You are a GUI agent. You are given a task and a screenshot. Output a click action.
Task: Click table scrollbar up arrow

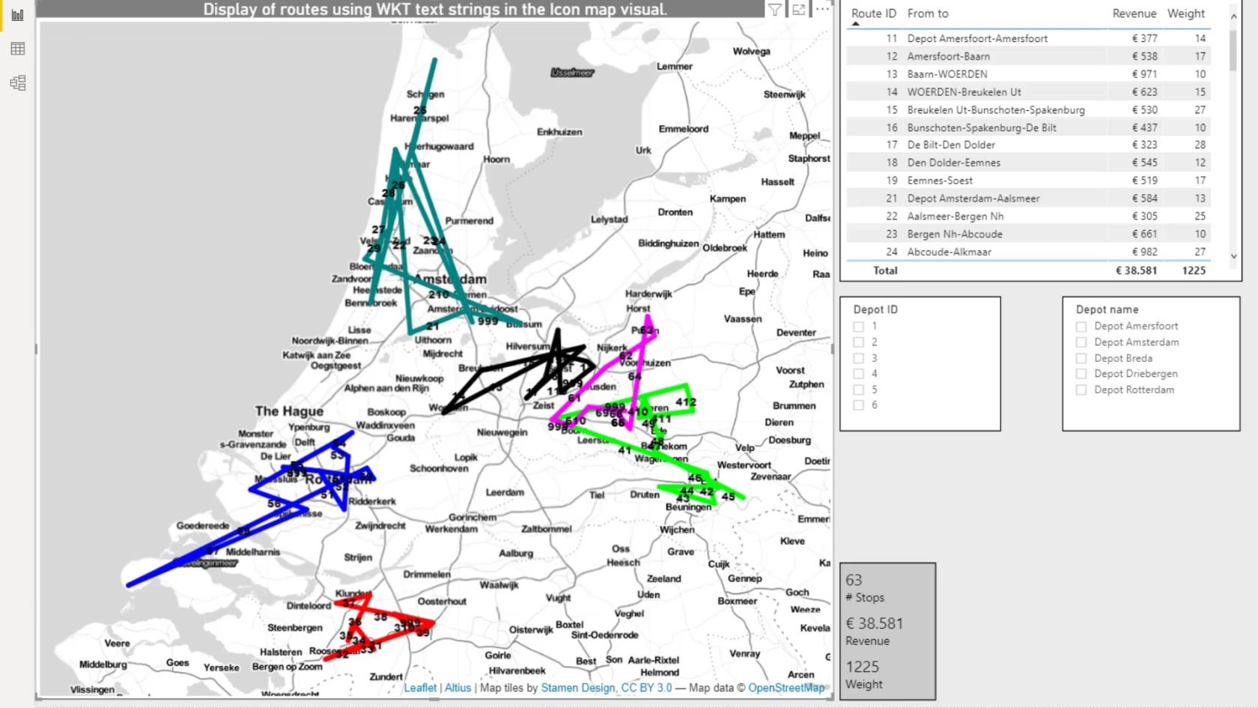pos(1234,16)
